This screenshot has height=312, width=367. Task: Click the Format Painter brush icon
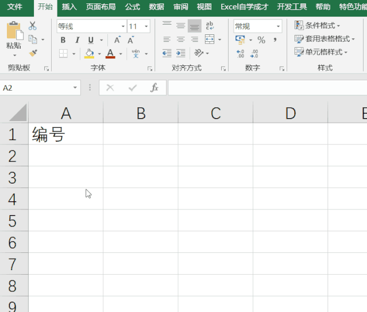[33, 53]
